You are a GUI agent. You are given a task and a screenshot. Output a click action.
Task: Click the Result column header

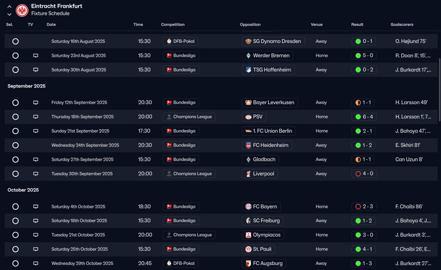[x=357, y=24]
